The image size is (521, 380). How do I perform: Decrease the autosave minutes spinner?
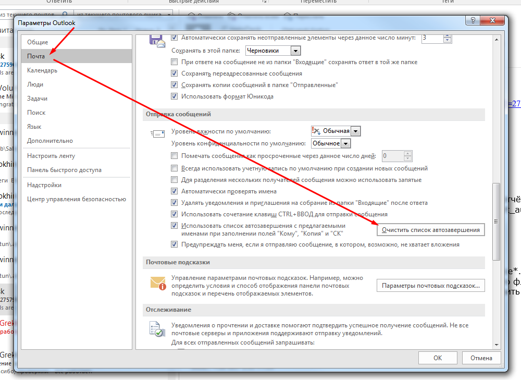coord(448,40)
